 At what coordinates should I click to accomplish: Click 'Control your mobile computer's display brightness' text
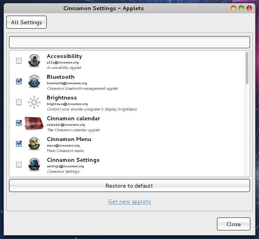(92, 109)
